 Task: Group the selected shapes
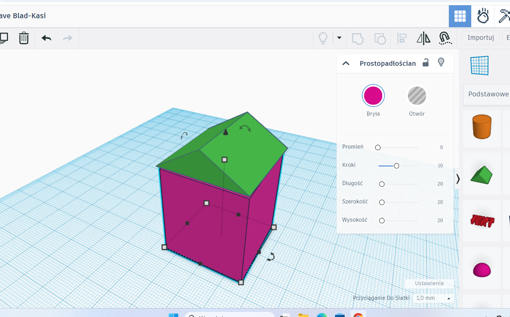(x=358, y=38)
